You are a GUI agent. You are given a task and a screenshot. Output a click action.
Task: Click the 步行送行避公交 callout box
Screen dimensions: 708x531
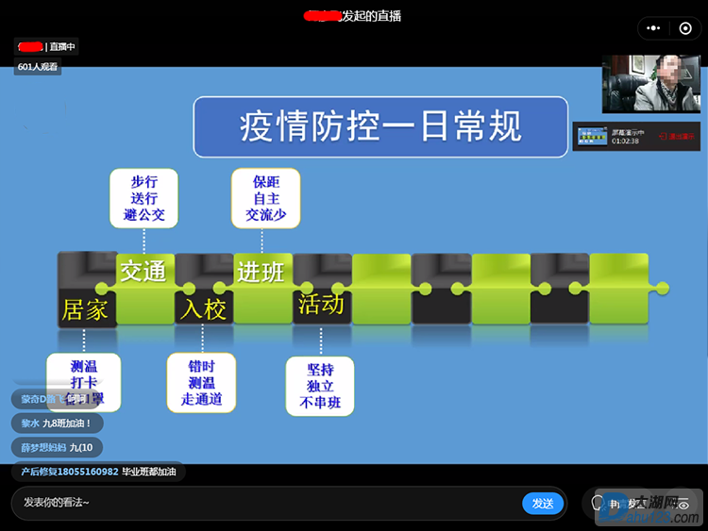(144, 198)
